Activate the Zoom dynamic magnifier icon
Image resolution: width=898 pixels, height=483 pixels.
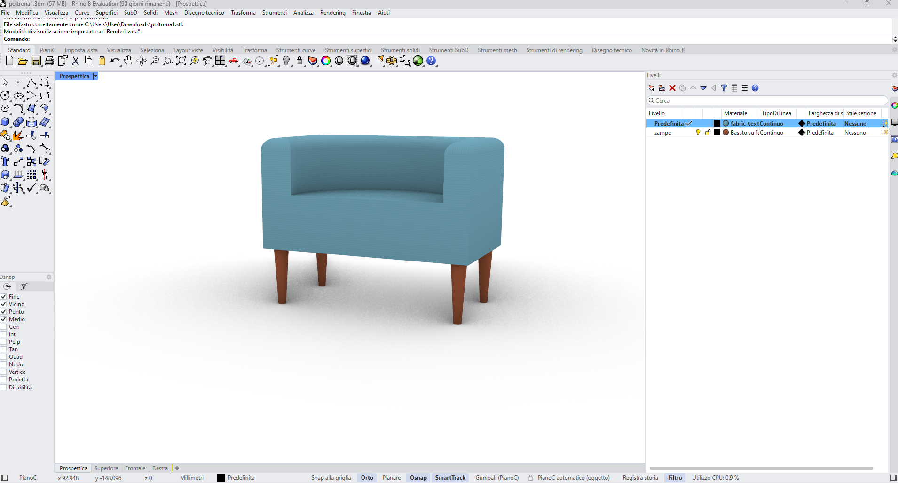(155, 61)
